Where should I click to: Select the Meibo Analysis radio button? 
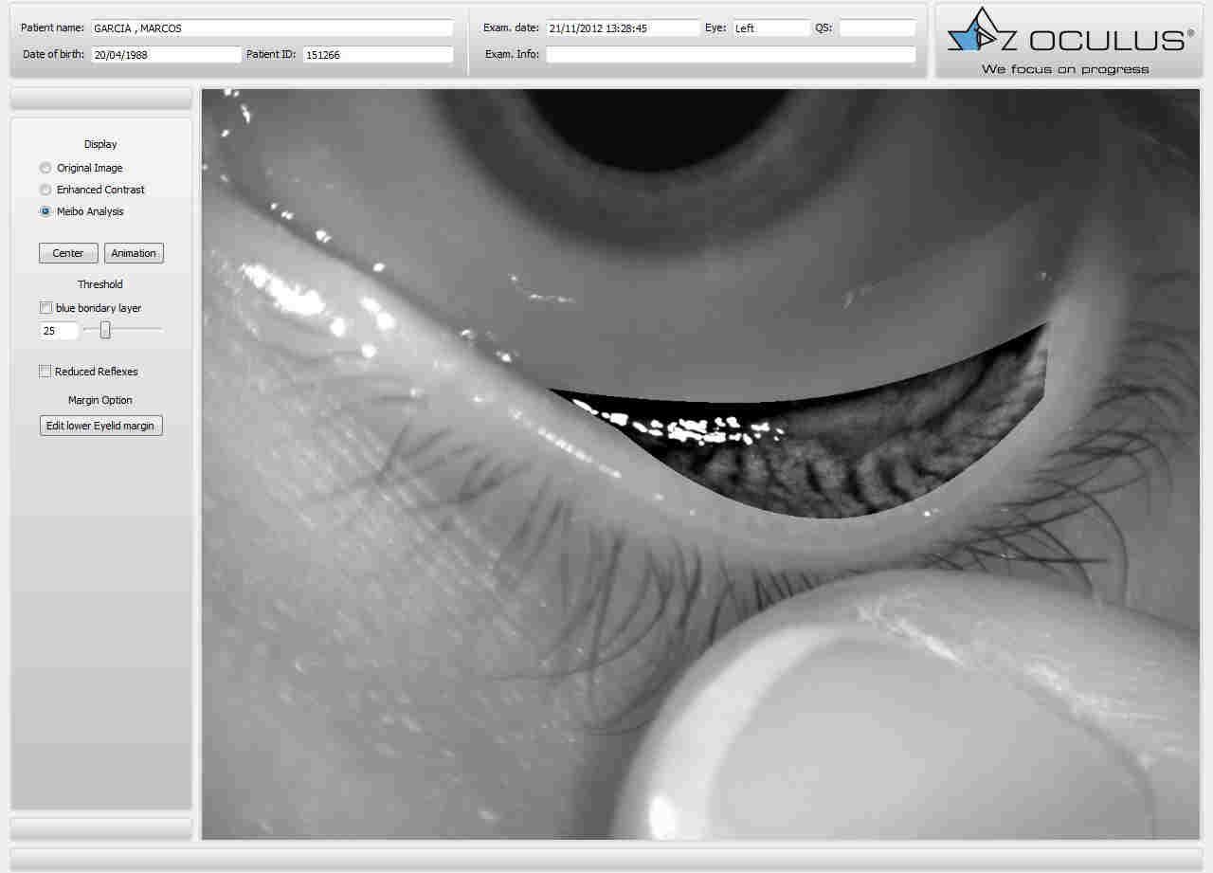click(x=45, y=211)
